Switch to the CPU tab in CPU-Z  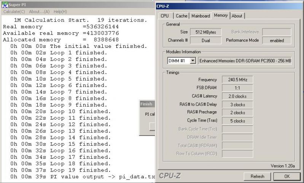165,16
